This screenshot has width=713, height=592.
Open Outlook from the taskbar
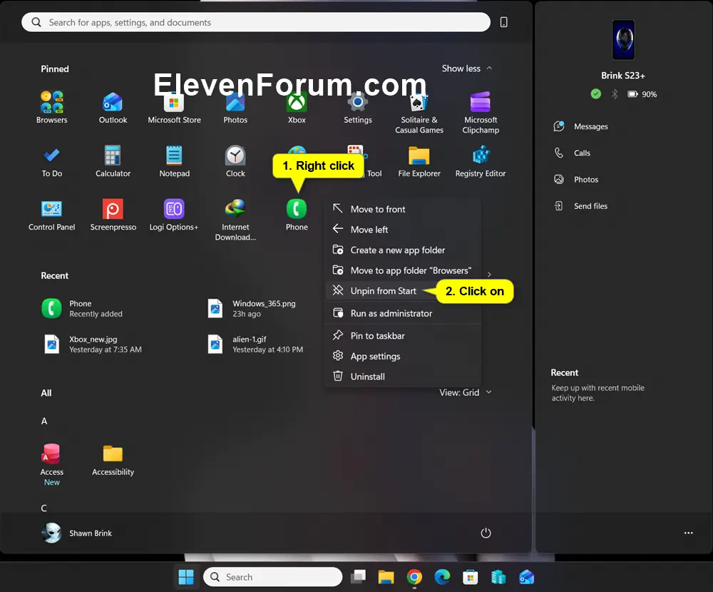[x=527, y=577]
